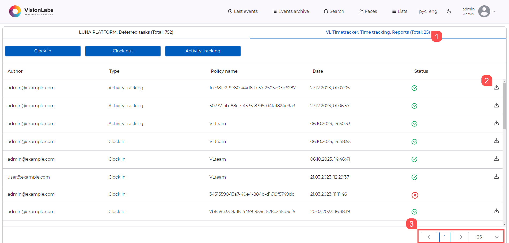Image resolution: width=509 pixels, height=243 pixels.
Task: Download report dated 27.12.2023, 01:07:05
Action: click(x=496, y=87)
